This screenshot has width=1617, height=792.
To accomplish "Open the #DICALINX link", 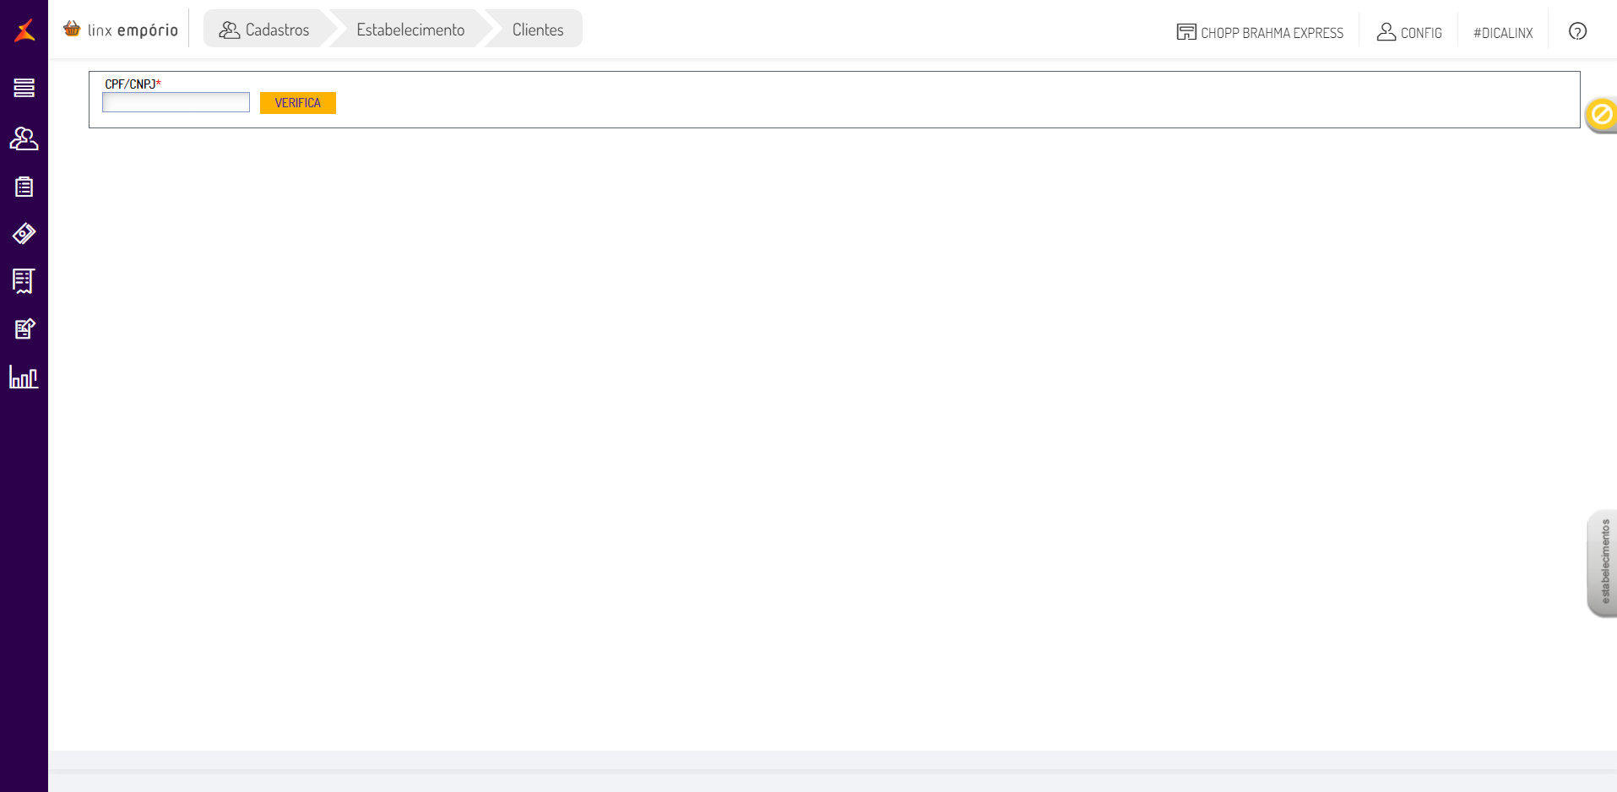I will click(1503, 33).
